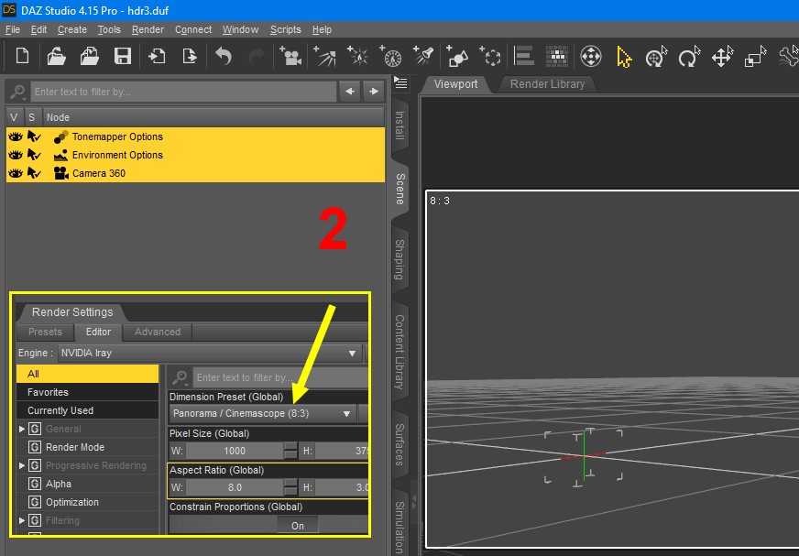Toggle selectability of Tonemapper Options

(34, 136)
